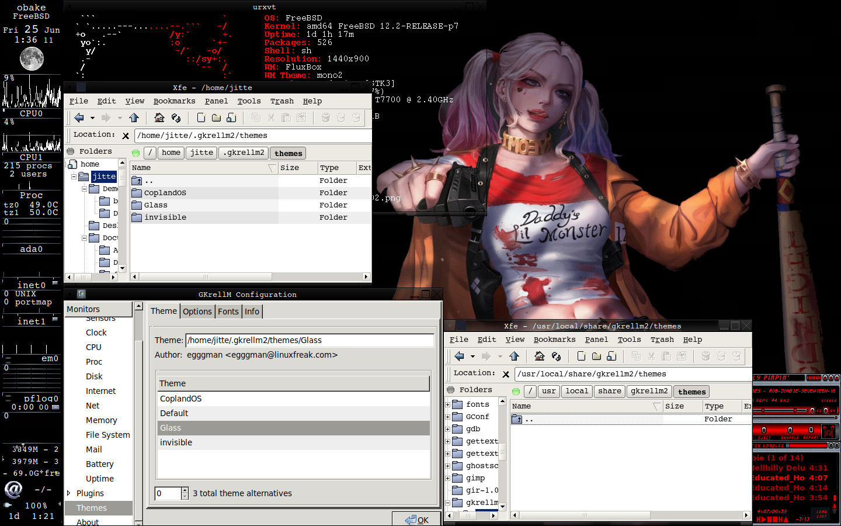Click Load List in the music player

click(x=821, y=514)
